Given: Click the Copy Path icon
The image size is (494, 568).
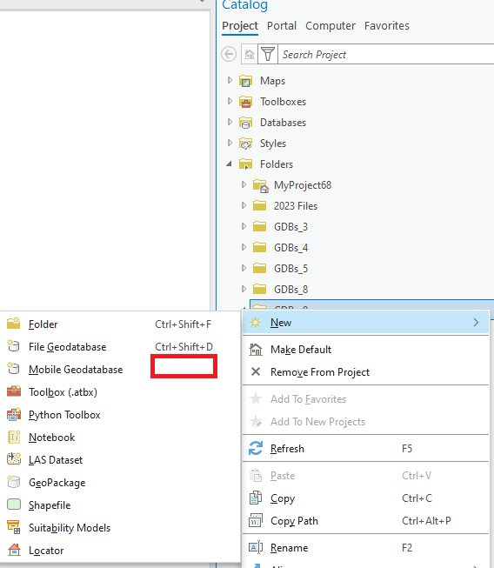Looking at the screenshot, I should pos(256,520).
